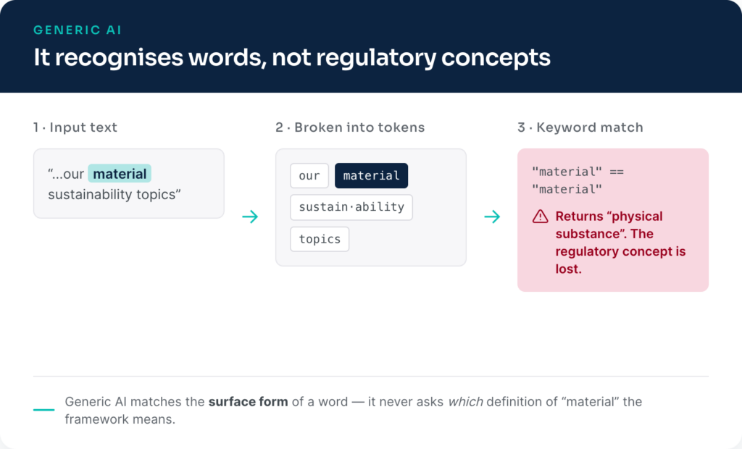The height and width of the screenshot is (449, 742).
Task: Click the '1 · Input text' step heading
Action: pyautogui.click(x=75, y=127)
